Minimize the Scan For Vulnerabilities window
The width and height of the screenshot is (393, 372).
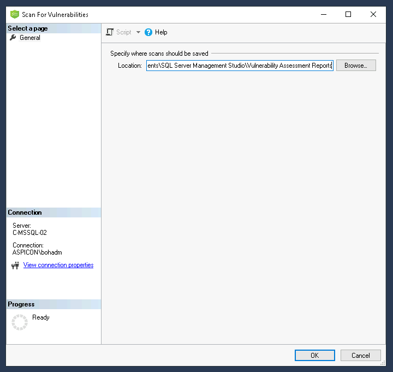click(x=324, y=14)
